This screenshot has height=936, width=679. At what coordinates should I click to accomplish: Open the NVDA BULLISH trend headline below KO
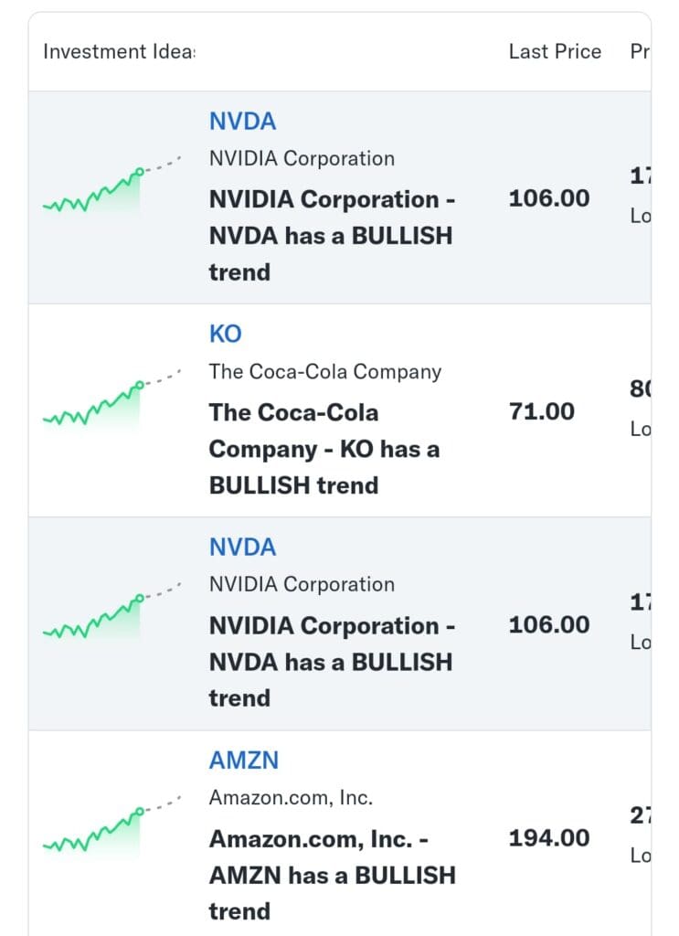pyautogui.click(x=332, y=662)
